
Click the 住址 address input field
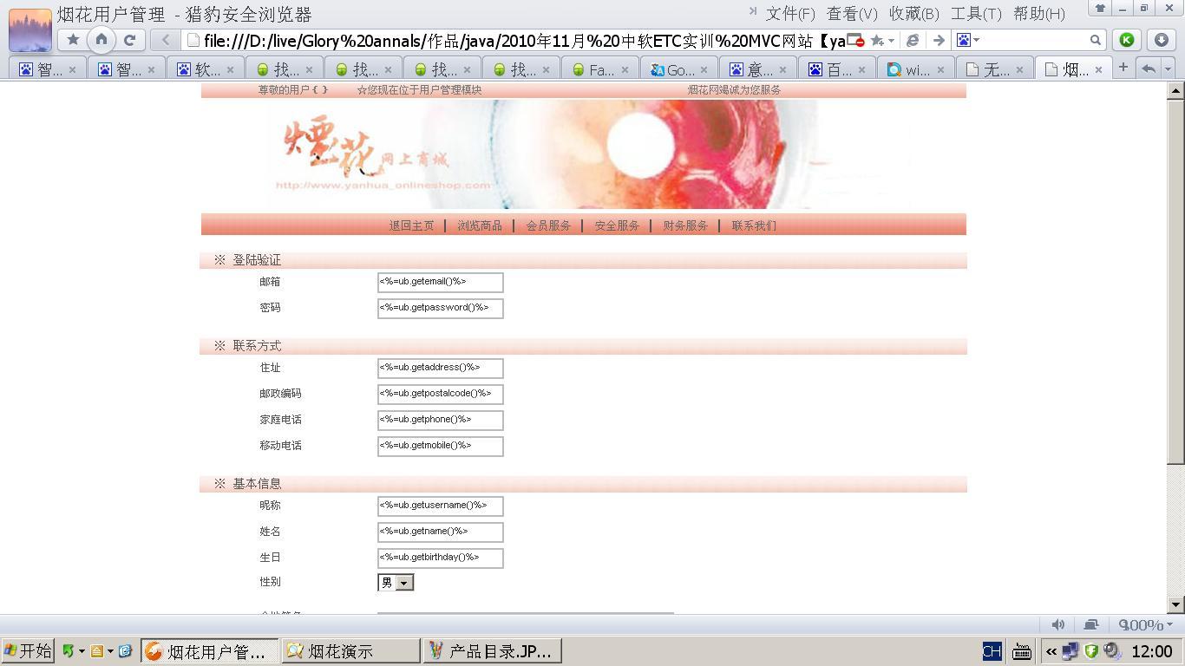[x=440, y=369]
